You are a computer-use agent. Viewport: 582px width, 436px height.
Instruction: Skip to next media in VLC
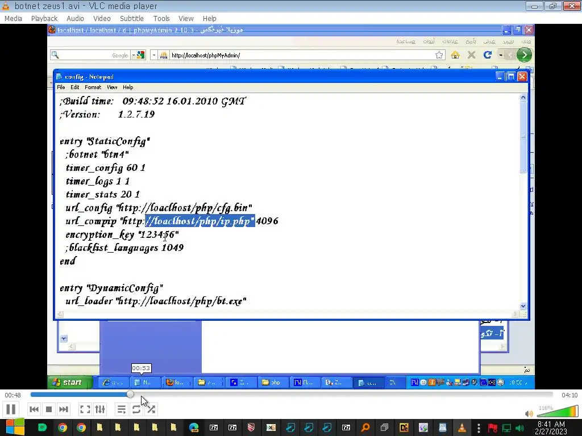tap(64, 409)
